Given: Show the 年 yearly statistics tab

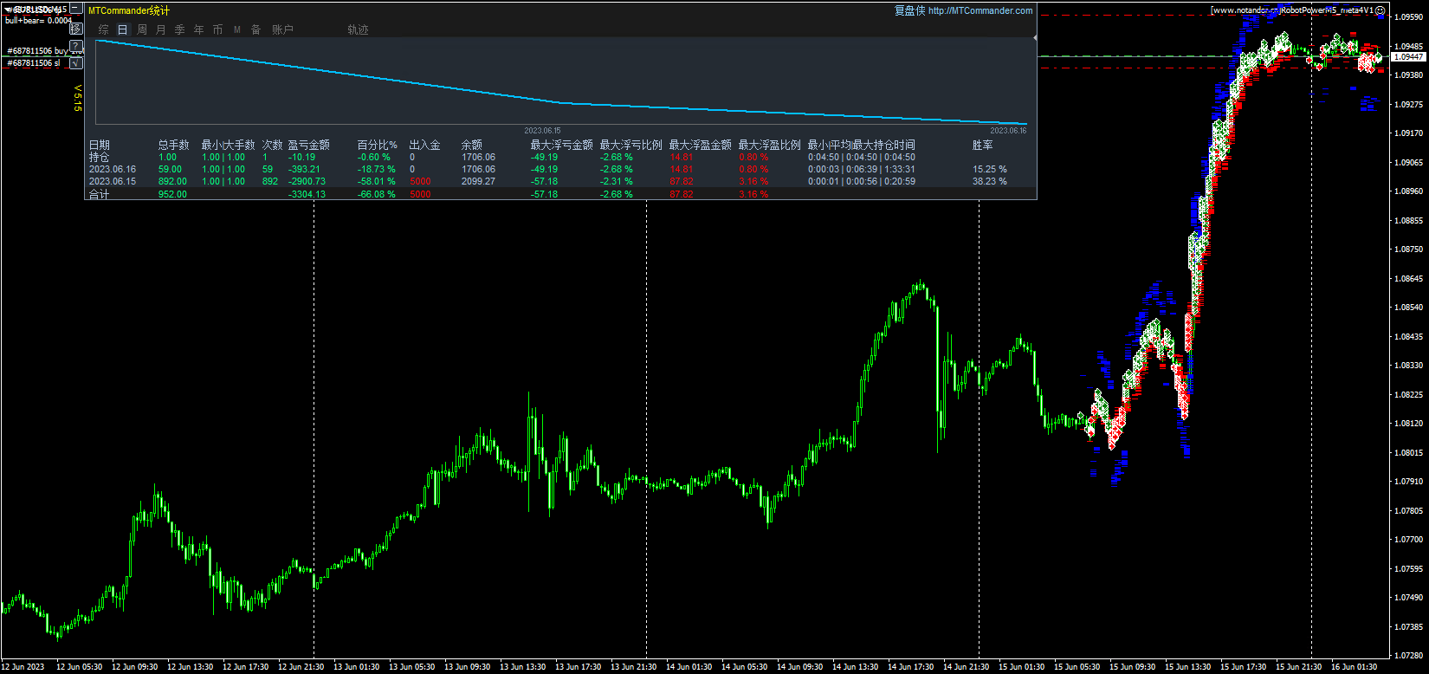Looking at the screenshot, I should pyautogui.click(x=199, y=29).
